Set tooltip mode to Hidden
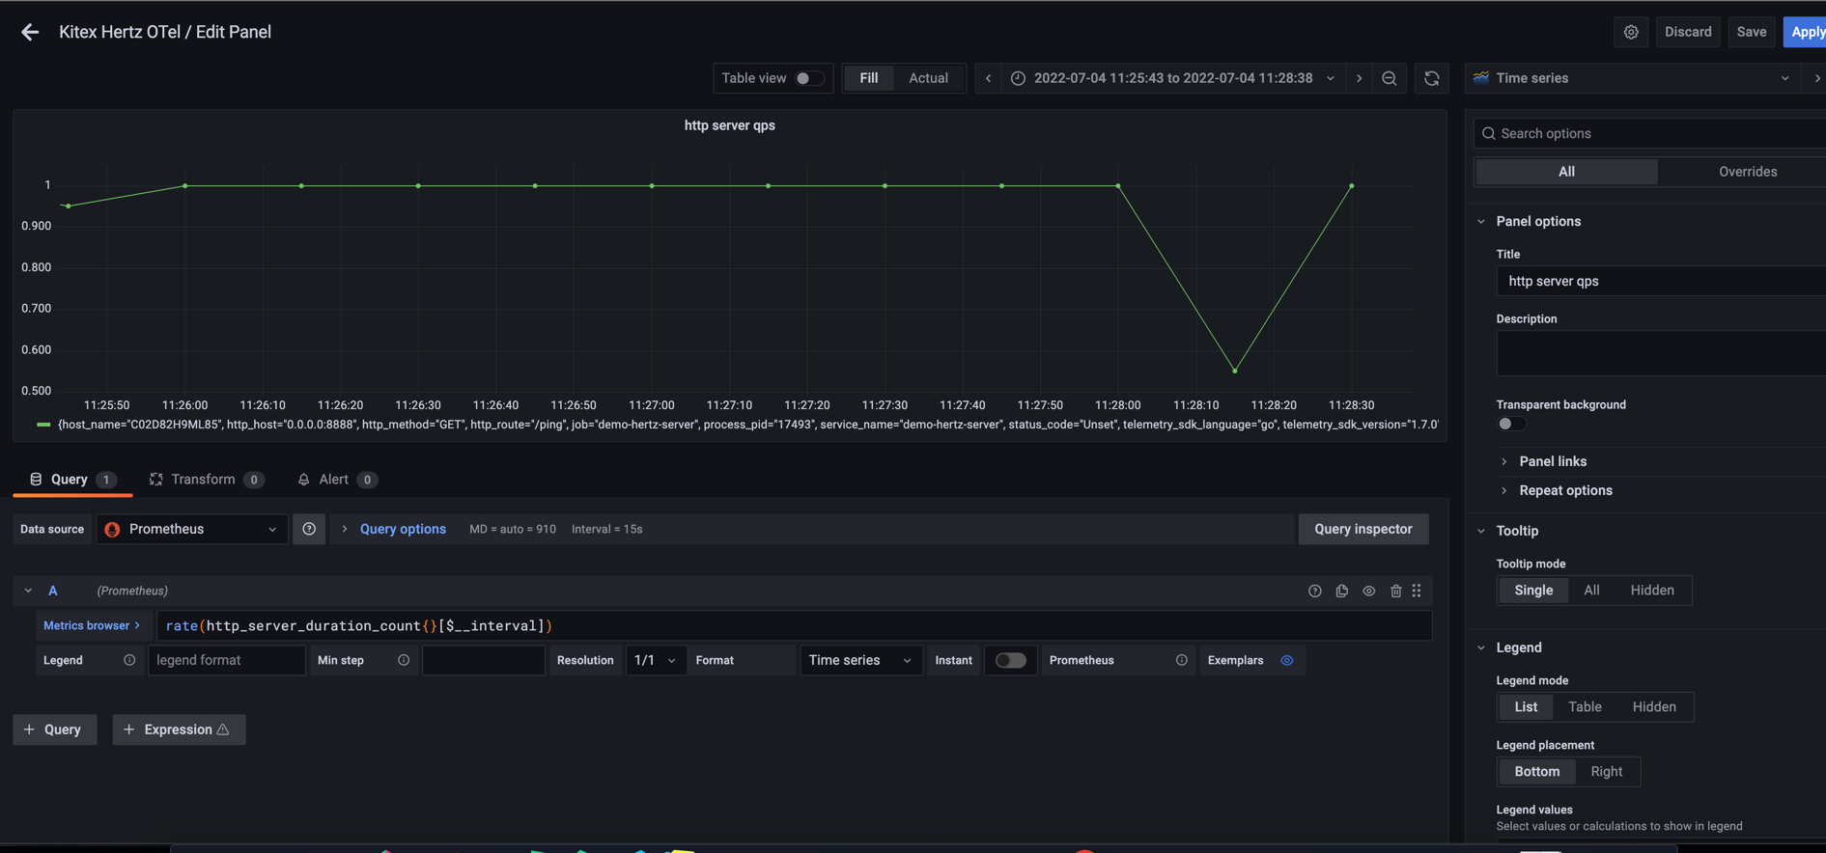 [x=1652, y=591]
